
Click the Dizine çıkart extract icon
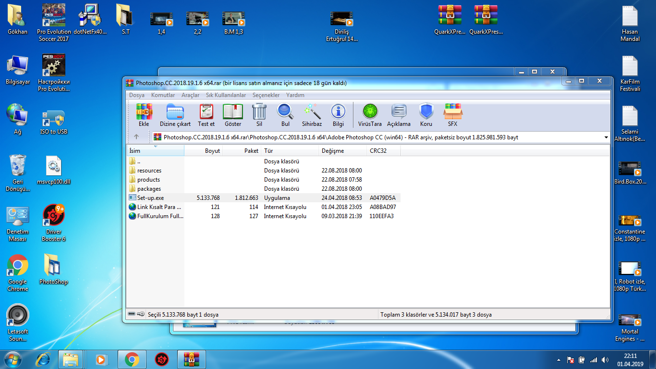(175, 115)
